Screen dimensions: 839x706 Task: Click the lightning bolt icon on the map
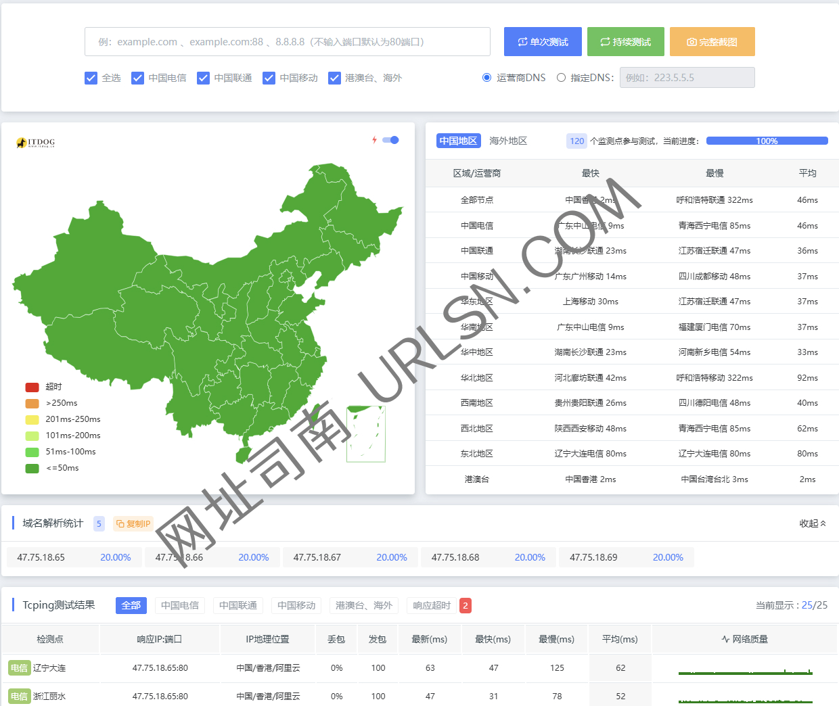click(x=375, y=139)
